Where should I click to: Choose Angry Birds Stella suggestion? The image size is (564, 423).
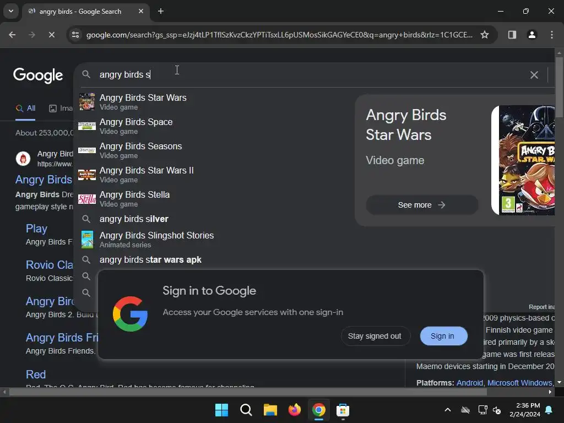[212, 198]
